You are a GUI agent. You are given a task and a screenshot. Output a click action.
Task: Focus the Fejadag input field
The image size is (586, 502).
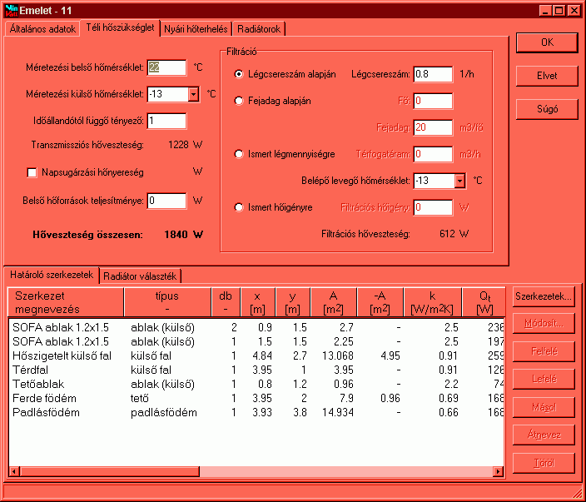coord(433,127)
